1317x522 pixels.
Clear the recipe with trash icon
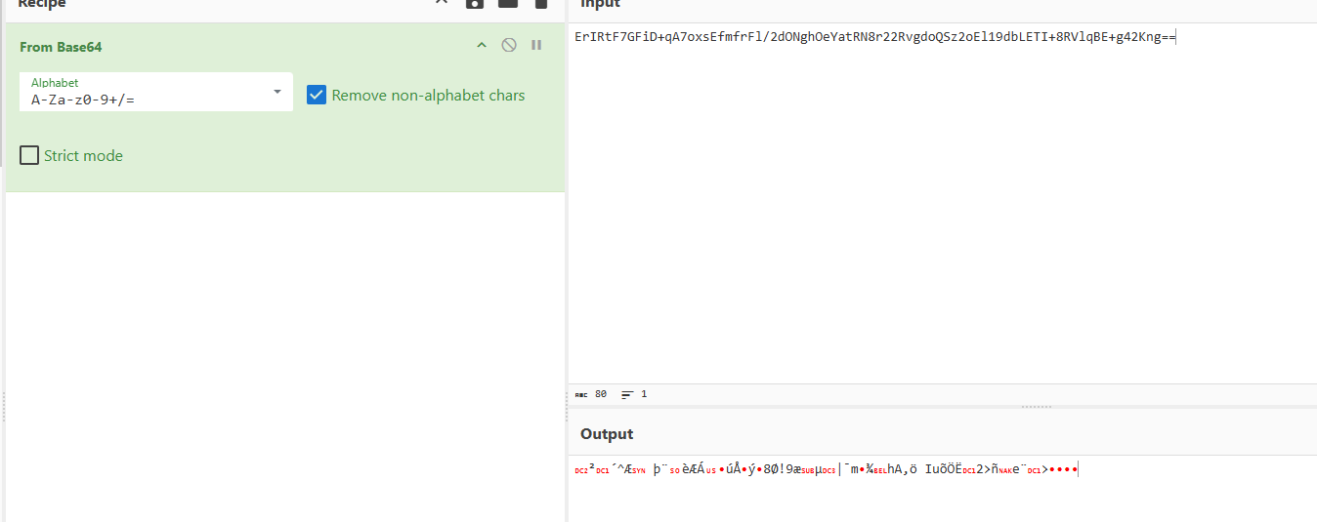(x=540, y=3)
